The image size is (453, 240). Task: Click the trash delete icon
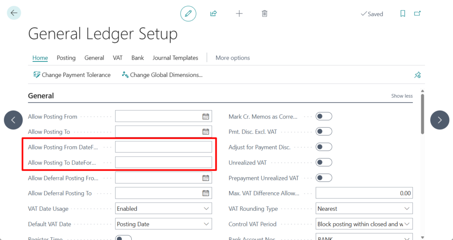(x=265, y=14)
